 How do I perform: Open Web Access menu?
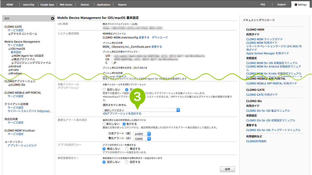(66, 5)
